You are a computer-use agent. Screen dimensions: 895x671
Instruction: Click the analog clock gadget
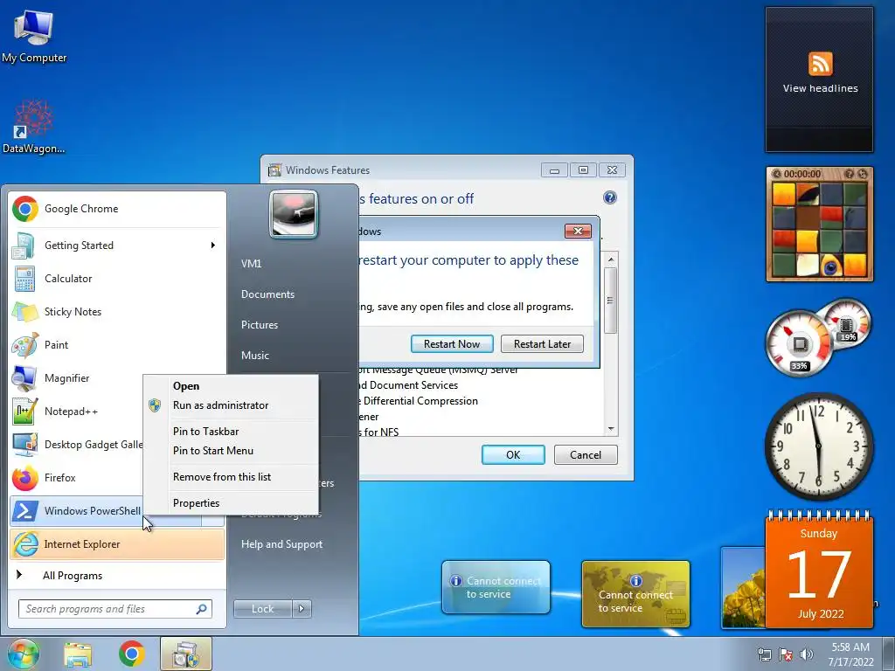pos(818,446)
